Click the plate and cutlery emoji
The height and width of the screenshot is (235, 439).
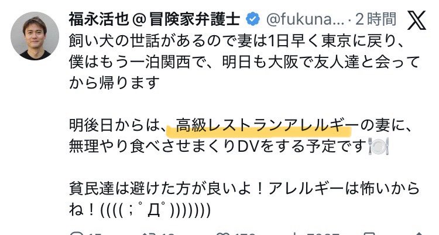[x=379, y=146]
